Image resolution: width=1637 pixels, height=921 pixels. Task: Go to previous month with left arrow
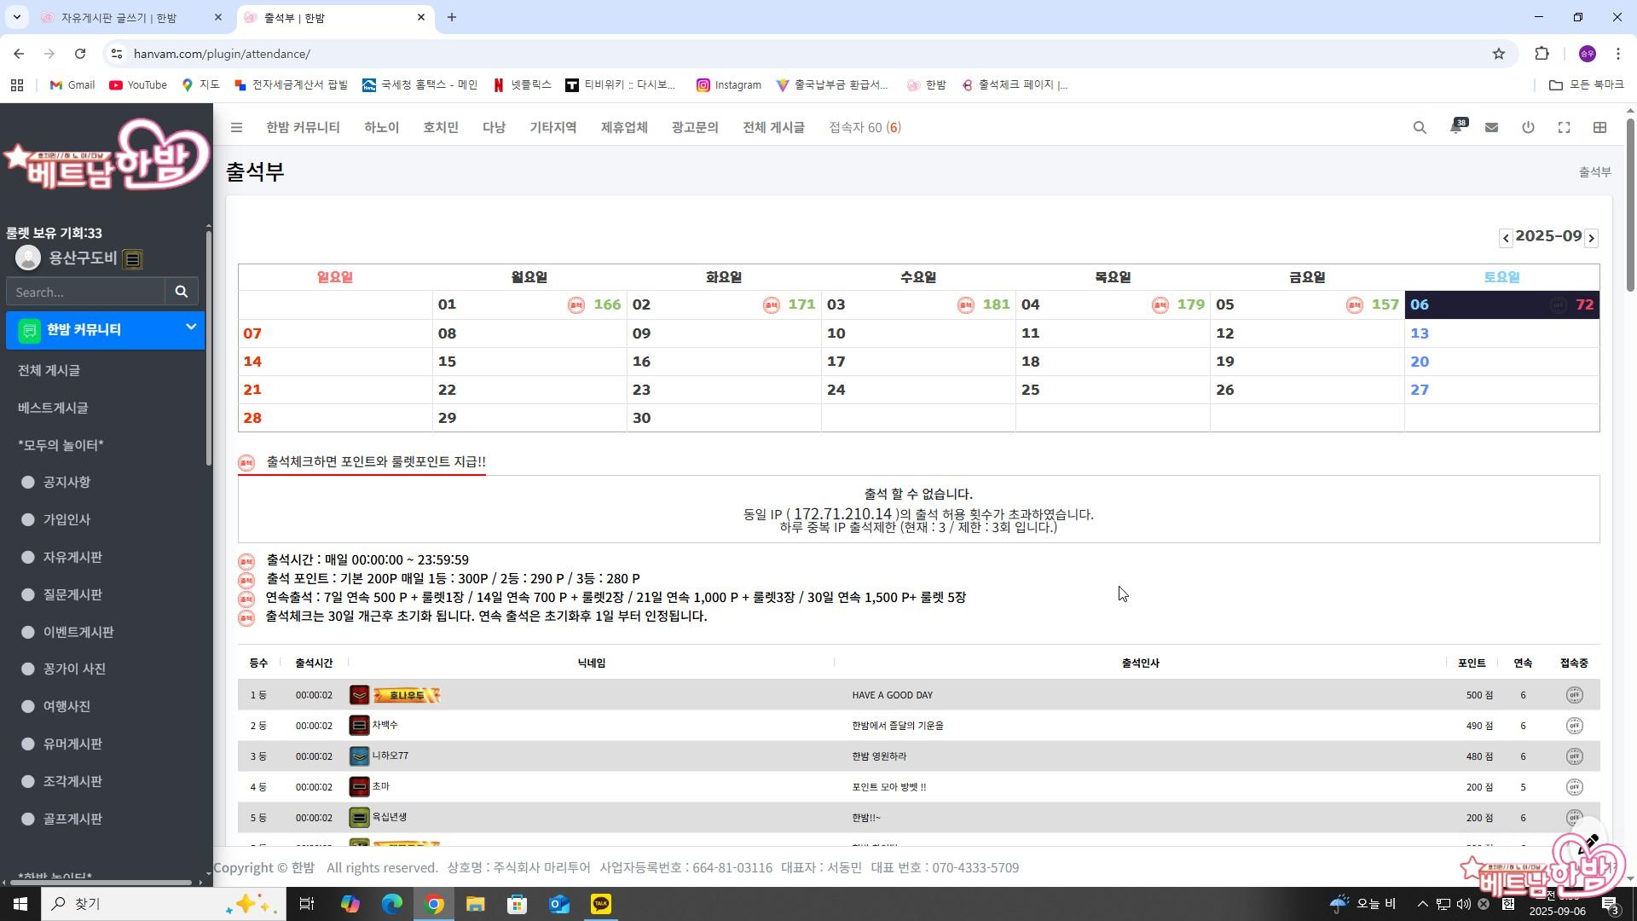(1506, 239)
